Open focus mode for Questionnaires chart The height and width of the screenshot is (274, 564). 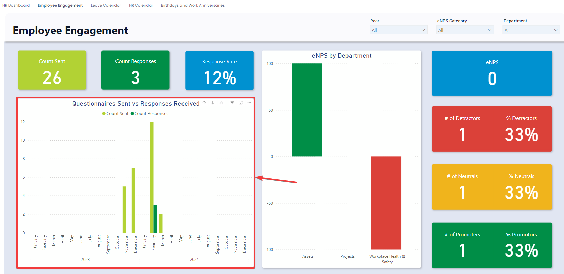tap(241, 103)
